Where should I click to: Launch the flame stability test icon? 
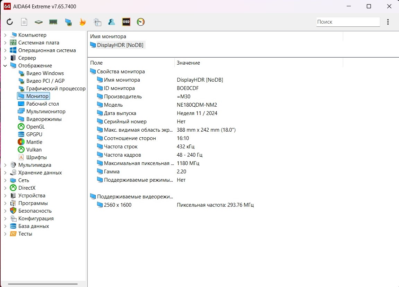click(x=83, y=22)
